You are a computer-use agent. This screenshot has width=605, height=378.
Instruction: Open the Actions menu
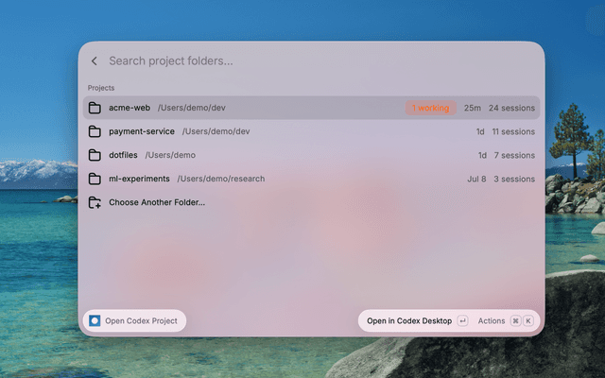click(492, 321)
